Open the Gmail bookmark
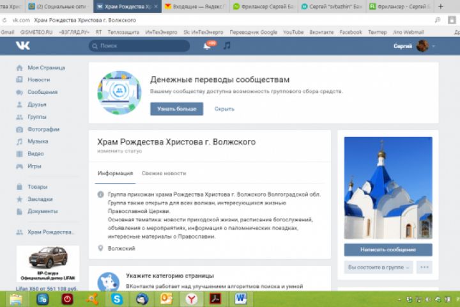This screenshot has height=307, width=460. [7, 33]
